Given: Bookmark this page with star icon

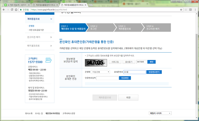Looking at the screenshot, I should (181, 10).
